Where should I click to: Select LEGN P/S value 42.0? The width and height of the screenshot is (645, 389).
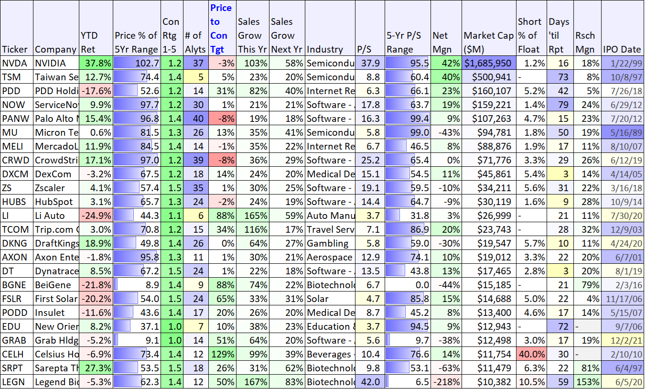[370, 382]
